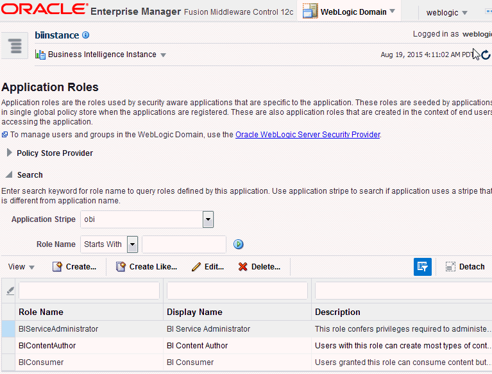492x374 pixels.
Task: Click the Role Name column header
Action: pos(89,312)
